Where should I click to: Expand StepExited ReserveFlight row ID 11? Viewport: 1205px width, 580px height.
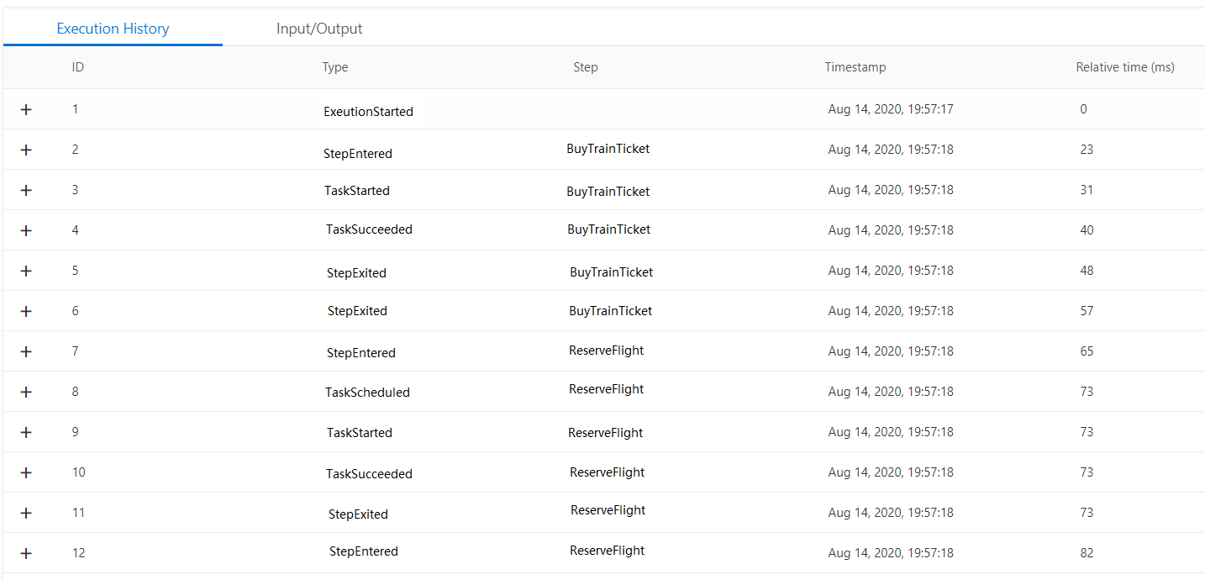26,512
